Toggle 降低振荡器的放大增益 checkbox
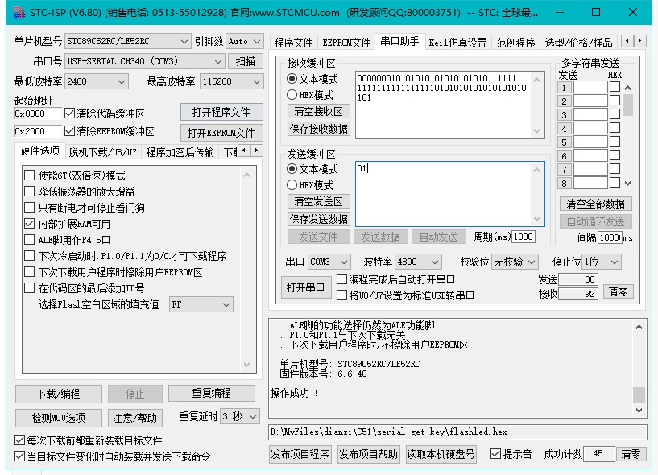This screenshot has width=658, height=475. tap(29, 192)
